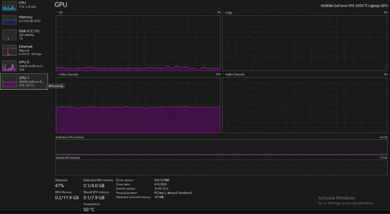Select the GPU 1 NVIDIA graph thumbnail
The width and height of the screenshot is (390, 214).
tap(9, 81)
